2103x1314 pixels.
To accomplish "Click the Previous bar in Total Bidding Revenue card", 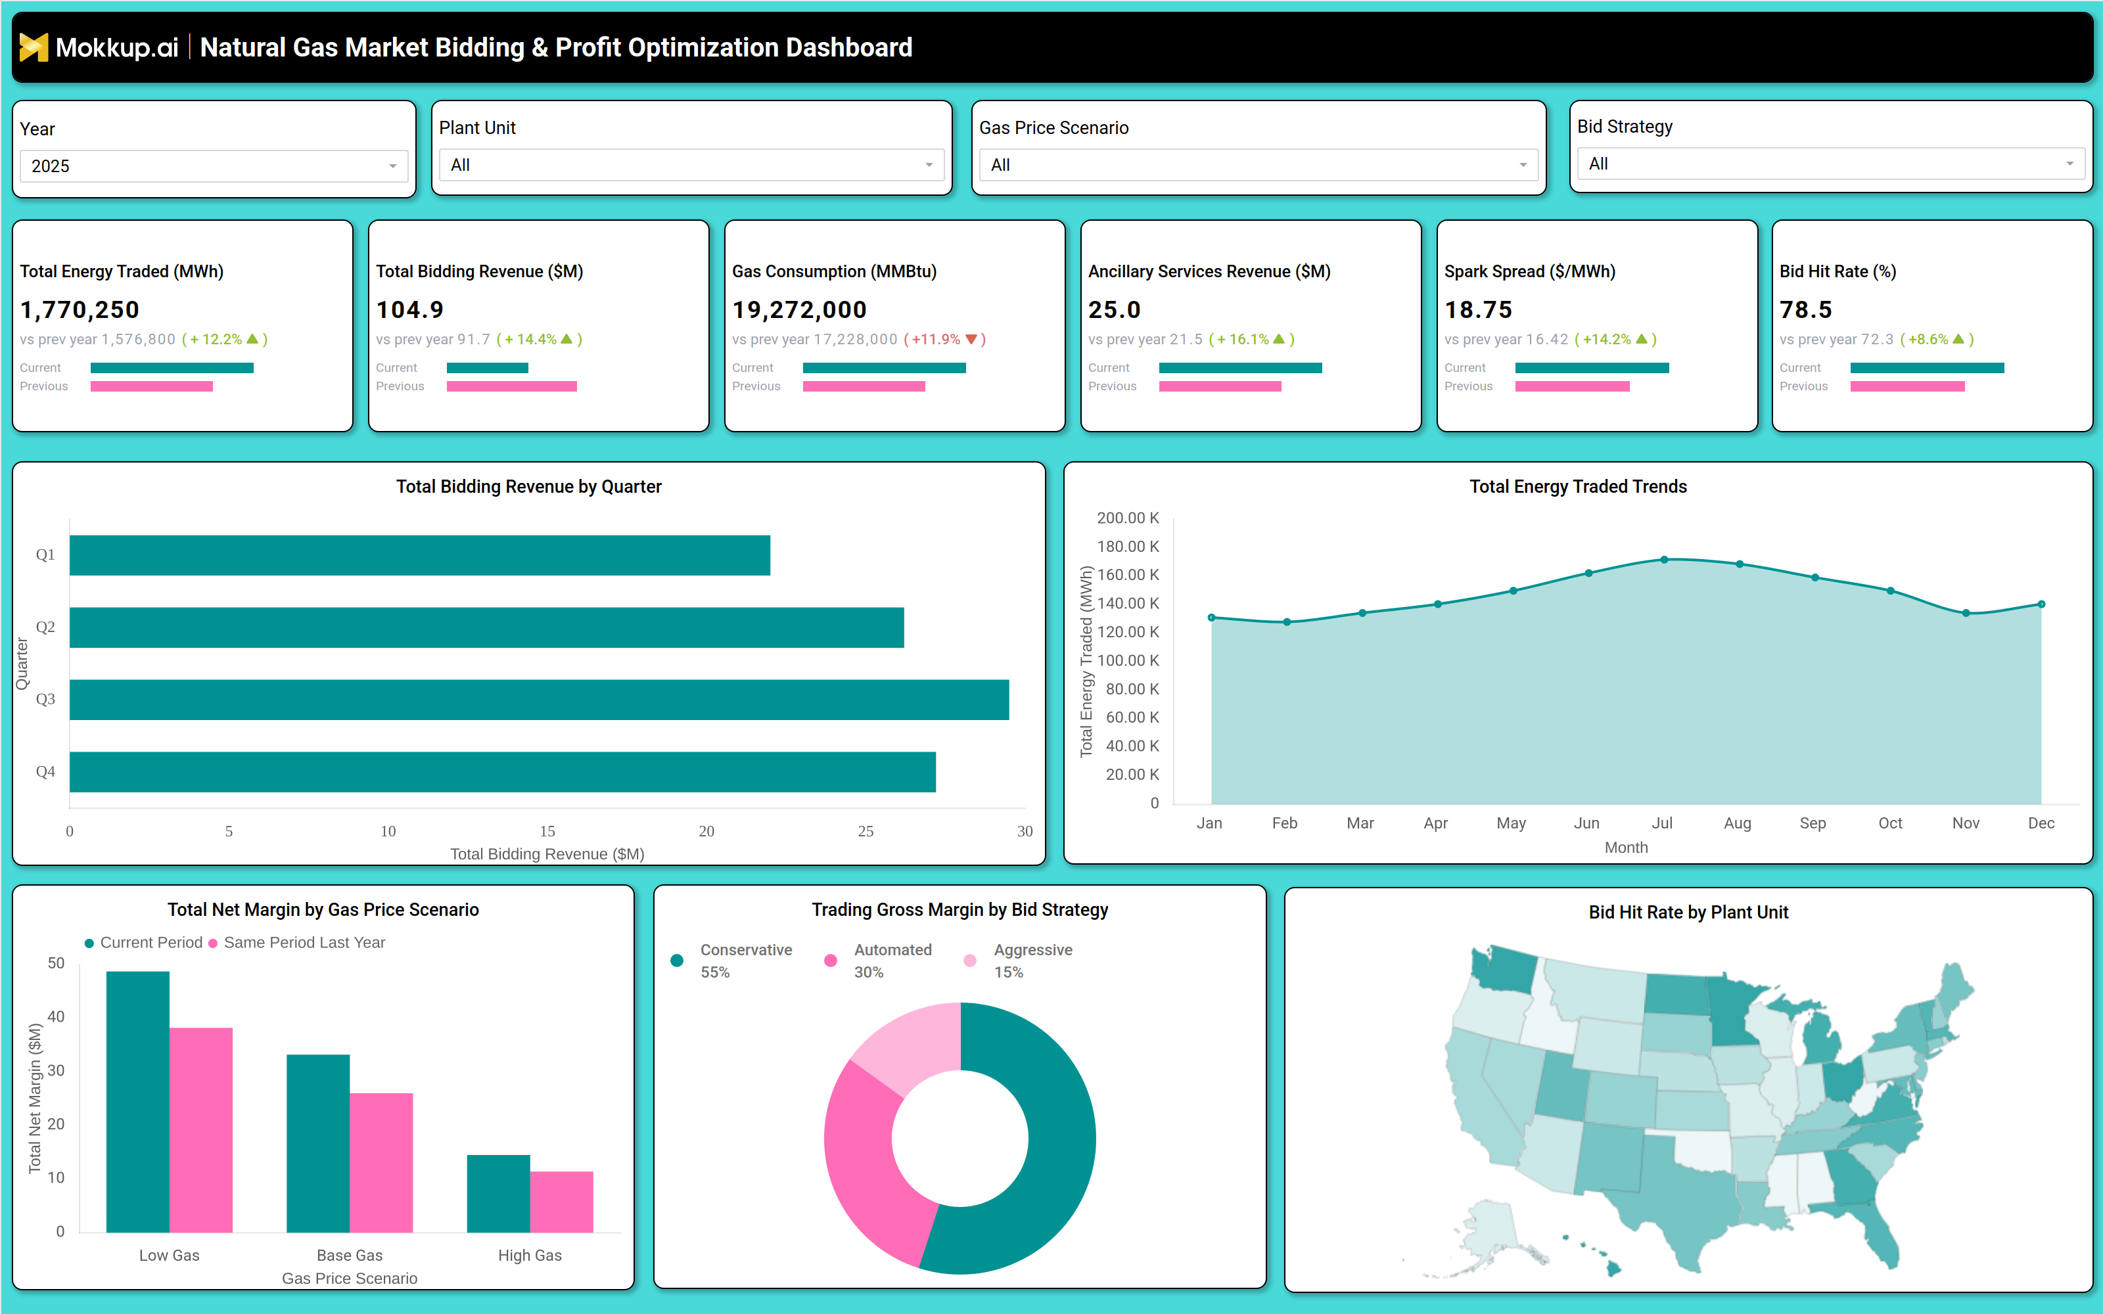I will 512,386.
